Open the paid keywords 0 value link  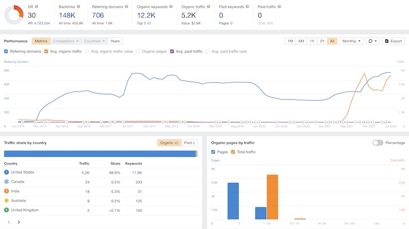coord(221,15)
